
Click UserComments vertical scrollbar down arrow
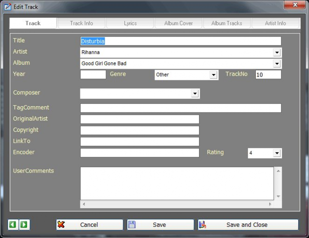coord(278,196)
